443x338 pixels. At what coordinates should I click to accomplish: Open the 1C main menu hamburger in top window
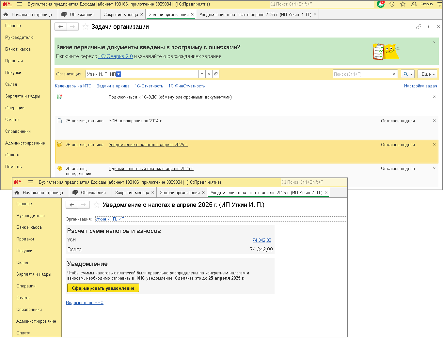point(20,4)
